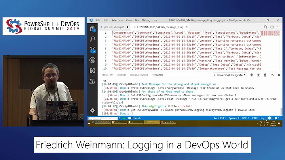Open Windows action center icon
285x160 pixels.
pos(279,124)
